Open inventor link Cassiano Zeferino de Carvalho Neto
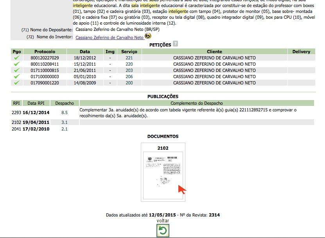This screenshot has height=238, width=325. [x=110, y=38]
